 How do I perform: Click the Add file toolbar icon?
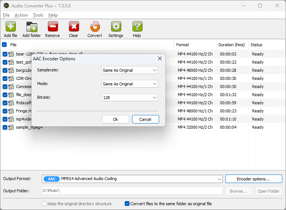click(x=11, y=27)
